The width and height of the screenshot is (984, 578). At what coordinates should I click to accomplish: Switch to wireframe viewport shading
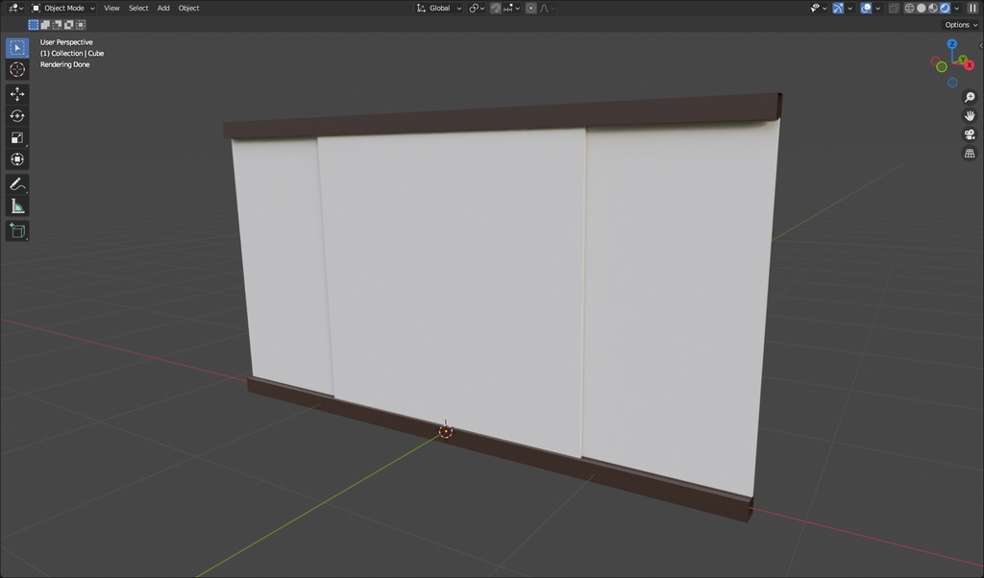point(909,8)
